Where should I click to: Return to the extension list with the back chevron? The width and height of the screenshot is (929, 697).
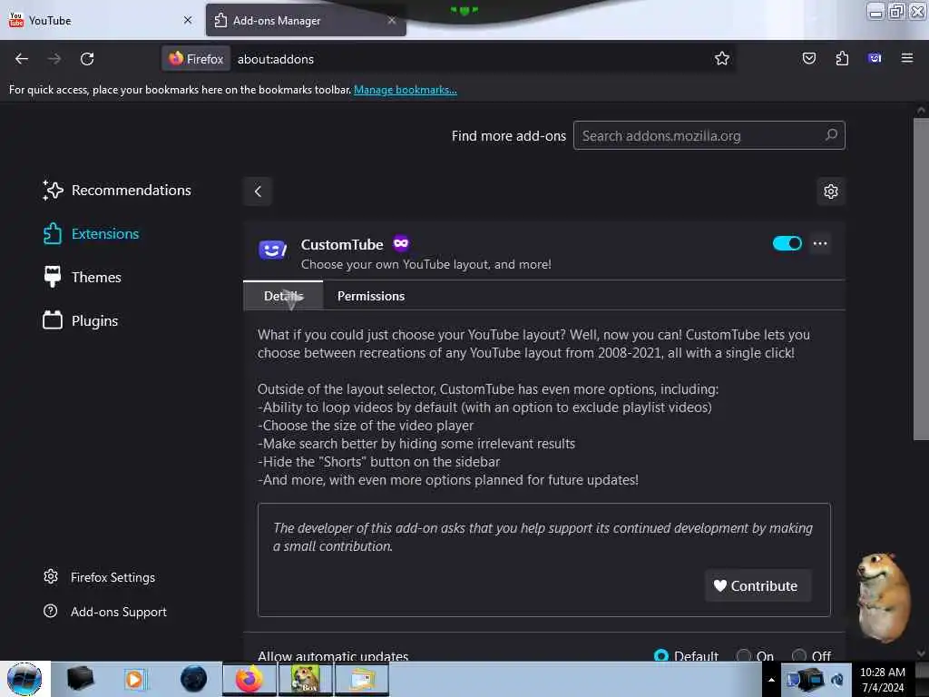pos(258,191)
